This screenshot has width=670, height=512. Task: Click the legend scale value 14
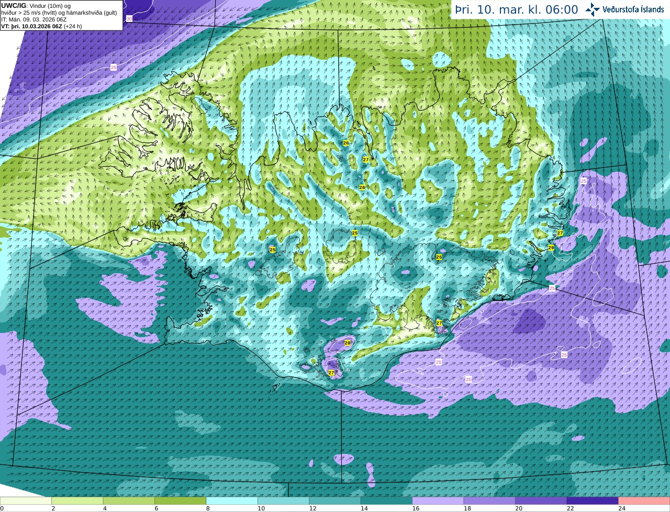pos(364,508)
